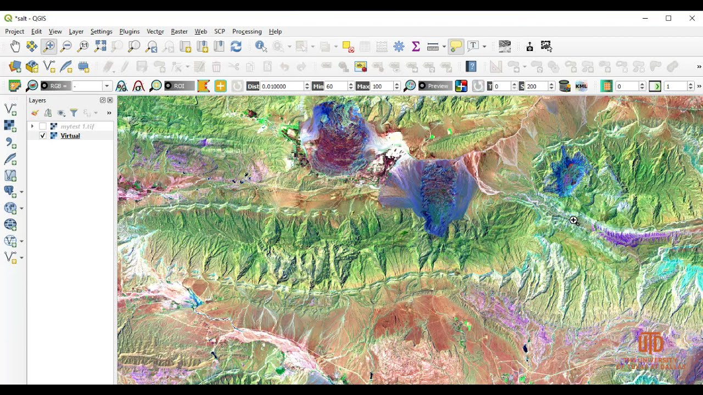The height and width of the screenshot is (395, 703).
Task: Click the Zoom Last icon
Action: click(152, 47)
